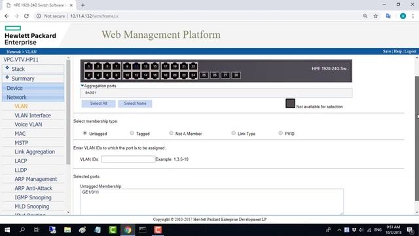This screenshot has width=419, height=236.
Task: Open the VLAN page in the sidebar
Action: 21,106
